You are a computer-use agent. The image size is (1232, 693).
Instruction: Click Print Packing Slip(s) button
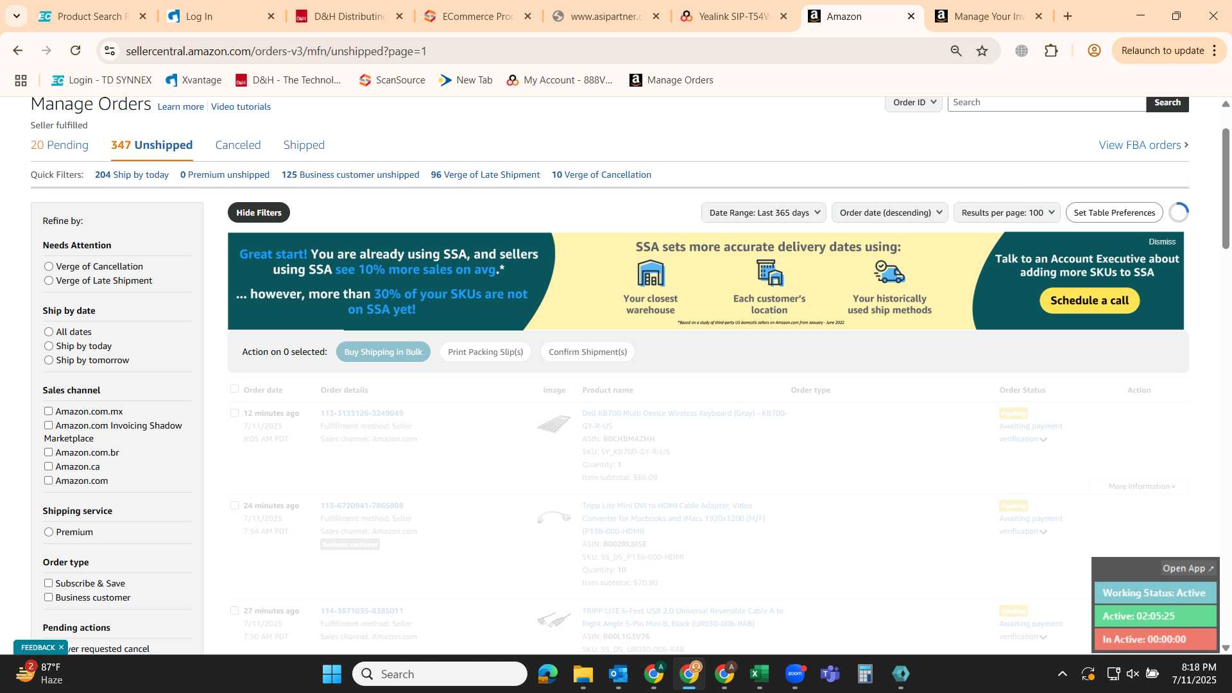485,352
